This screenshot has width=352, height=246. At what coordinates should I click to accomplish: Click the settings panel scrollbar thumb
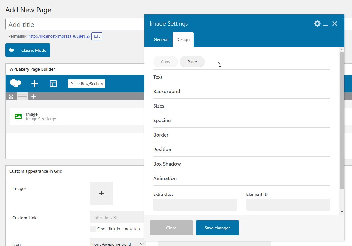click(x=342, y=121)
